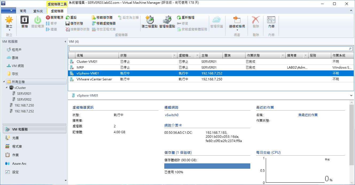The width and height of the screenshot is (355, 185).
Task: Open 內容 (Properties) from the ribbon
Action: [271, 22]
